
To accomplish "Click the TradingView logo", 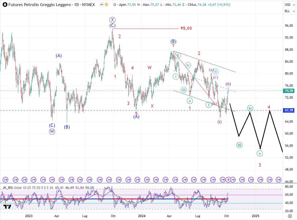I will [x=8, y=207].
